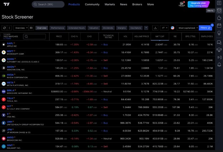223x152 pixels.
Task: Click the Apple logo in AAPL row
Action: 4,45
